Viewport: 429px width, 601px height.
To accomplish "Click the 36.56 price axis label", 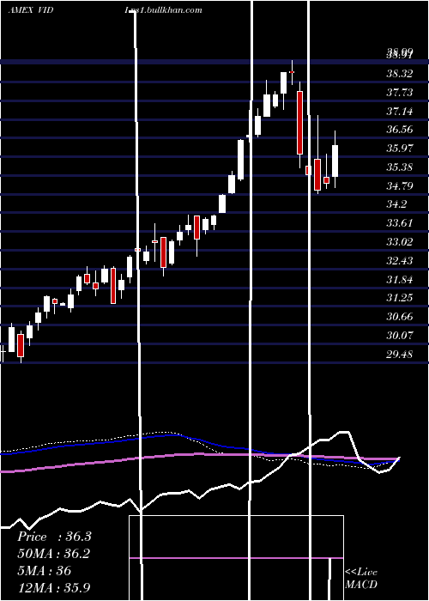I will (x=400, y=130).
